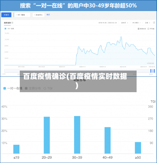Viewport: 157px width, 163px height.
Task: Select the 搜索指数 tab
Action: 7,23
